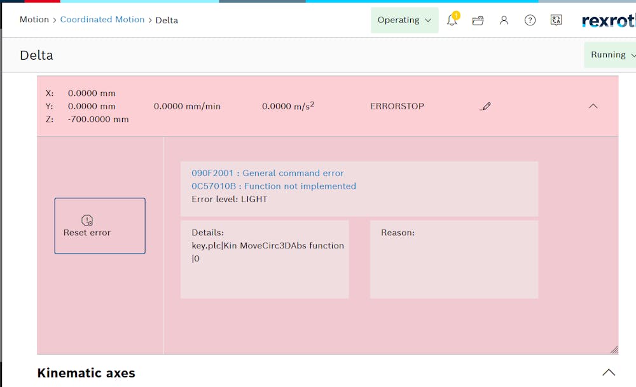Click the pencil edit icon beside ERRORSTOP
This screenshot has height=387, width=636.
point(486,106)
